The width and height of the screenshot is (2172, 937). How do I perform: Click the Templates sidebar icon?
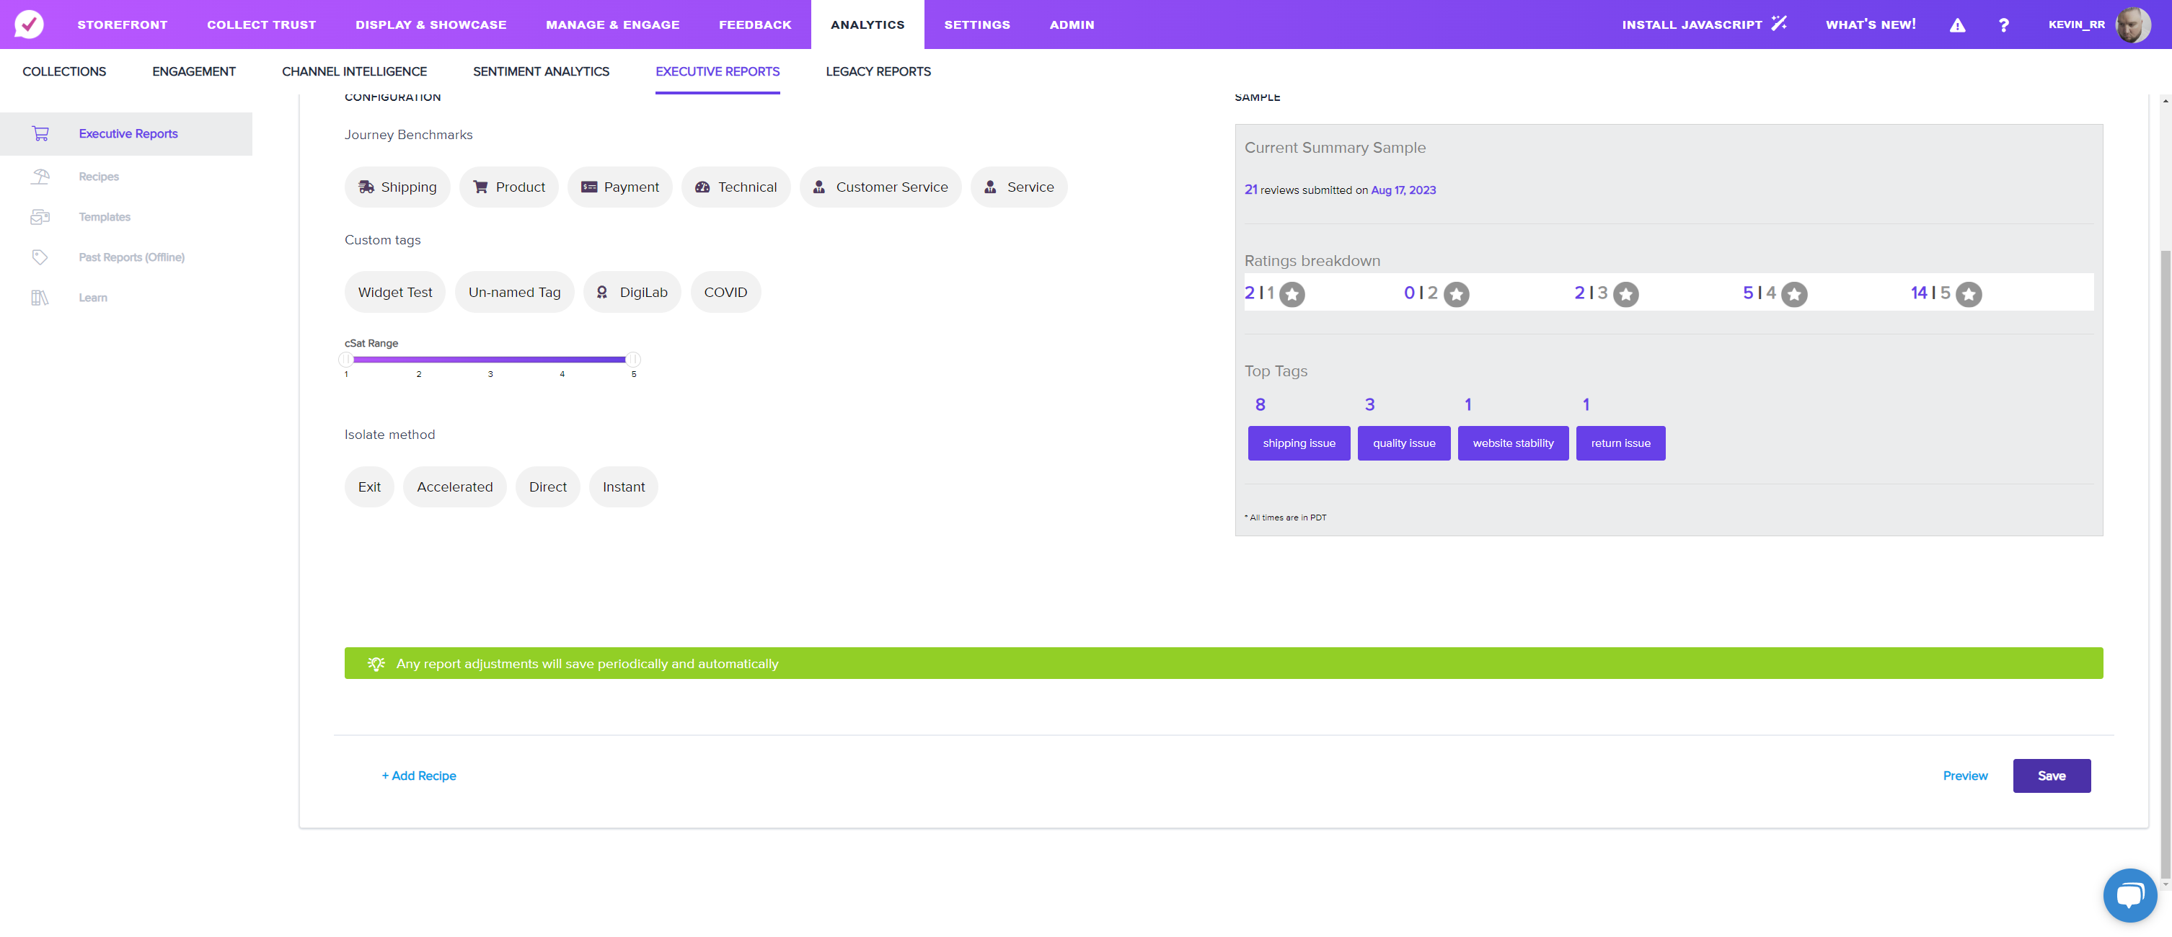(x=40, y=216)
